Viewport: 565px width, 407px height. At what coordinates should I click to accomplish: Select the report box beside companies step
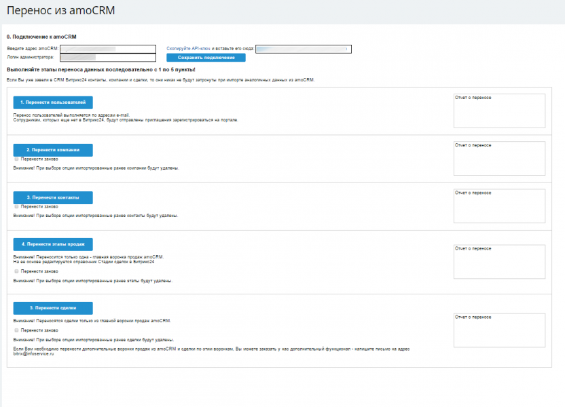click(499, 158)
